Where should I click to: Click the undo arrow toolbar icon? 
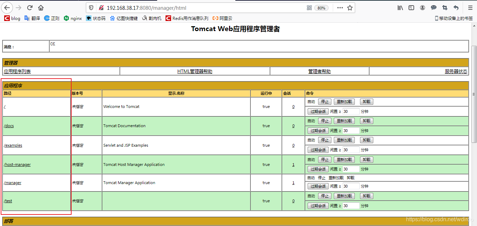coord(456,8)
